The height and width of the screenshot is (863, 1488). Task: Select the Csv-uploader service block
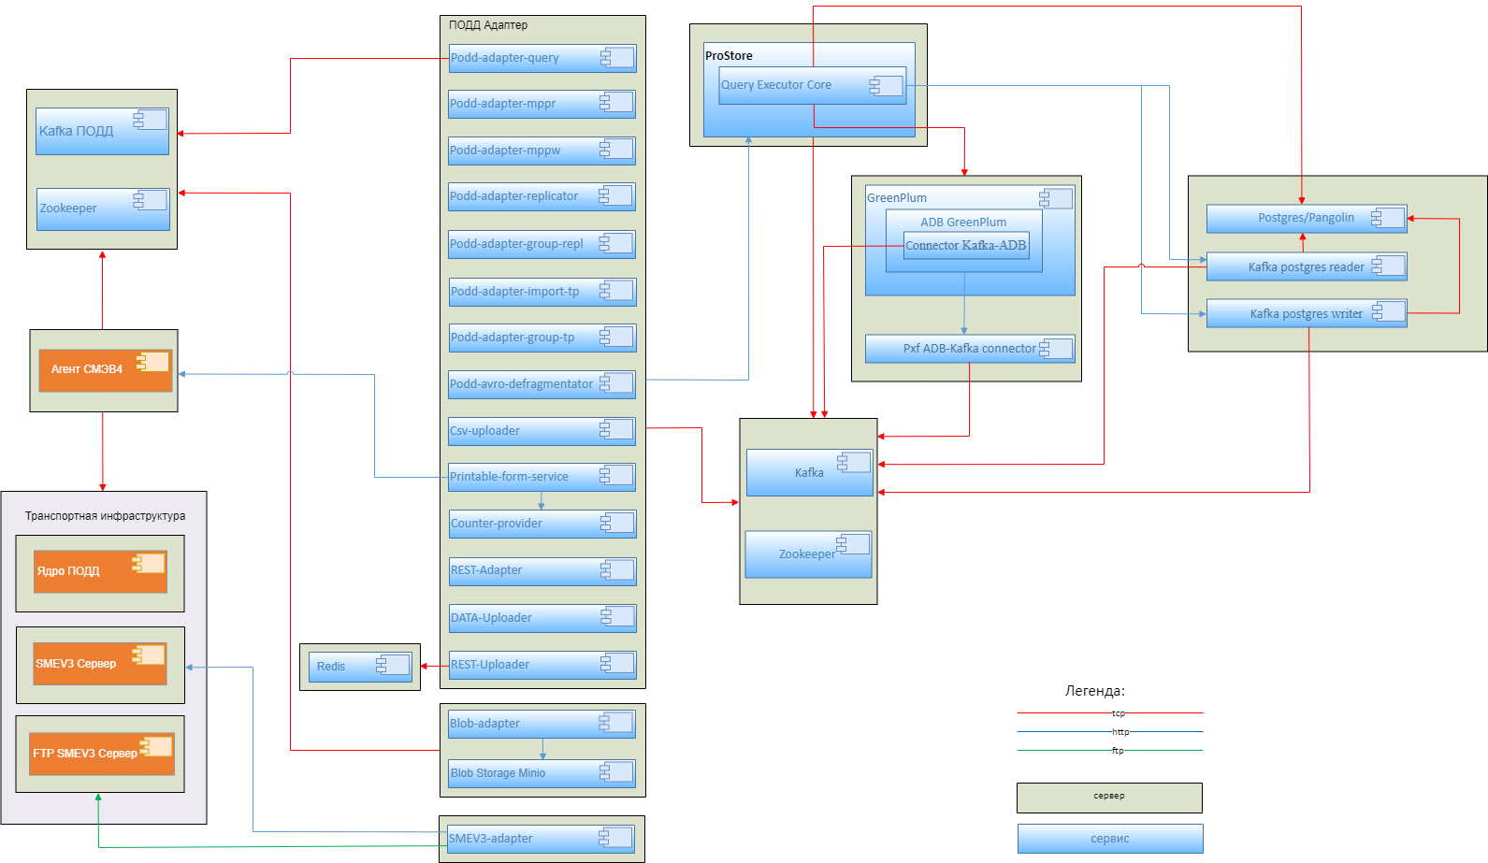point(524,431)
